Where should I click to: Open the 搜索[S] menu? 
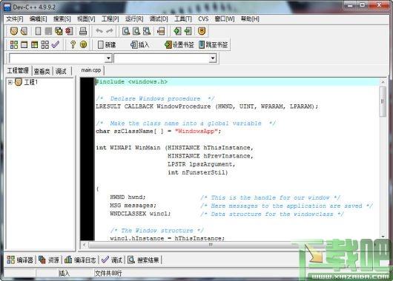[62, 19]
